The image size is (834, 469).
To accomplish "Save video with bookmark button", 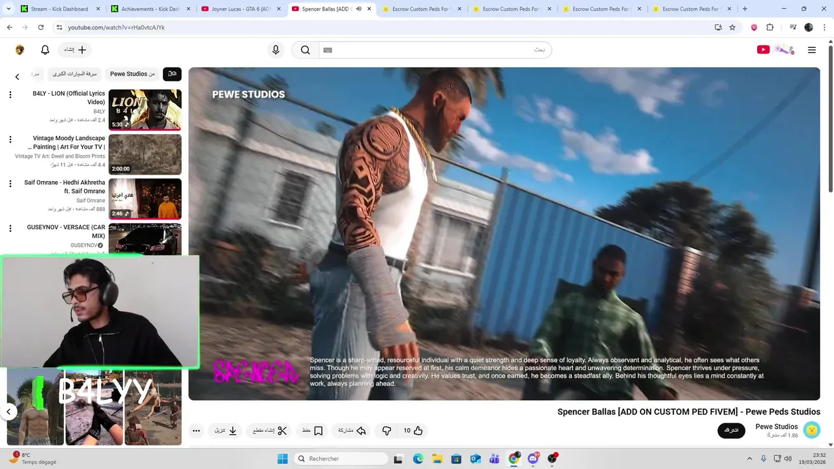I will [313, 431].
